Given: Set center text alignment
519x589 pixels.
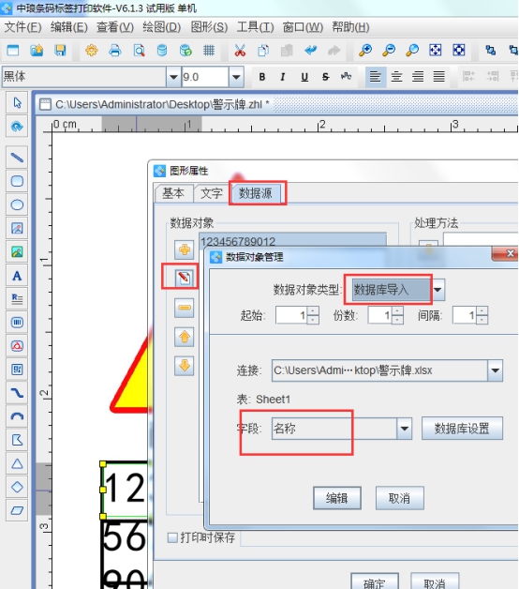Looking at the screenshot, I should coord(396,77).
